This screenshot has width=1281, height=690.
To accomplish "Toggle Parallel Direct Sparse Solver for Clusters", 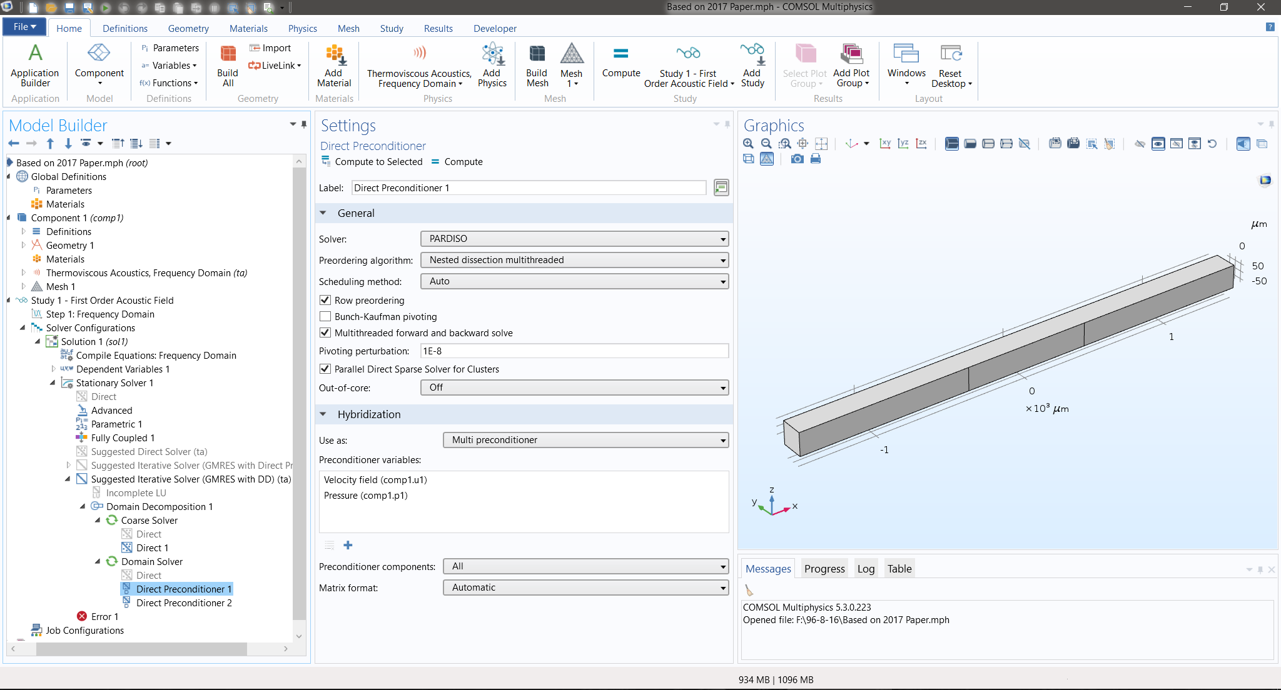I will point(325,369).
